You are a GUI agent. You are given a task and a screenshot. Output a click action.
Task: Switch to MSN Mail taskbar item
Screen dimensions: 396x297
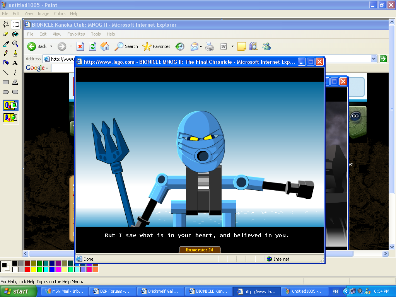[x=65, y=291]
